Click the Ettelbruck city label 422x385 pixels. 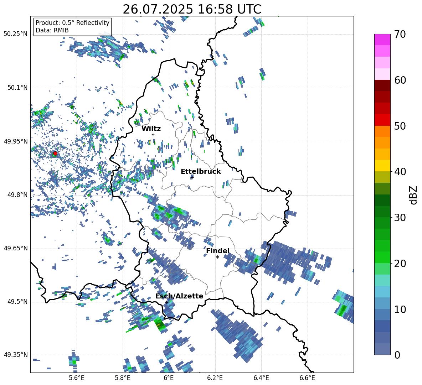(x=201, y=172)
